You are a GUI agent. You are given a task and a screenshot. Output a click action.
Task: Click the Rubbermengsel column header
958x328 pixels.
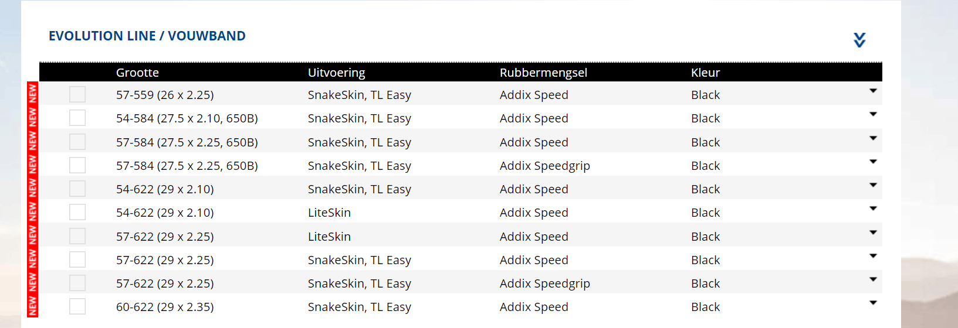point(543,73)
